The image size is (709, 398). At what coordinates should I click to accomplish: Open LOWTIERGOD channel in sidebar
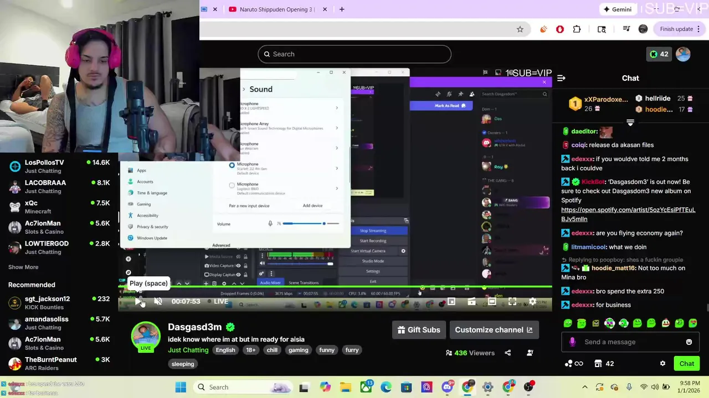click(59, 248)
